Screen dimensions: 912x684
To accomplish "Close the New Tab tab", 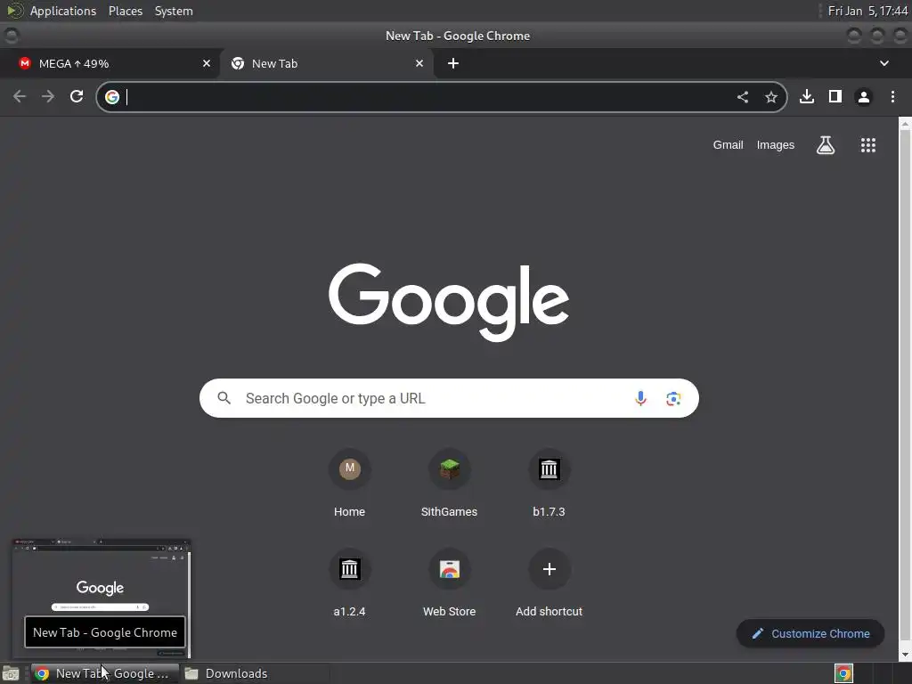I will pyautogui.click(x=419, y=63).
